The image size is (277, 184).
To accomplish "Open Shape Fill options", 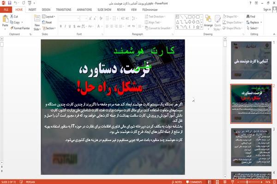I will point(230,17).
